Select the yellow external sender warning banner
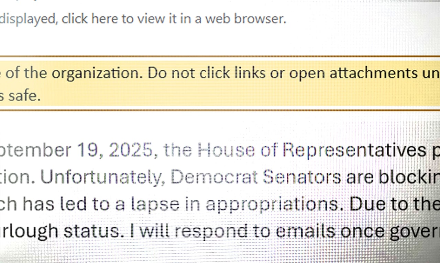Viewport: 440px width, 263px height. pos(220,84)
